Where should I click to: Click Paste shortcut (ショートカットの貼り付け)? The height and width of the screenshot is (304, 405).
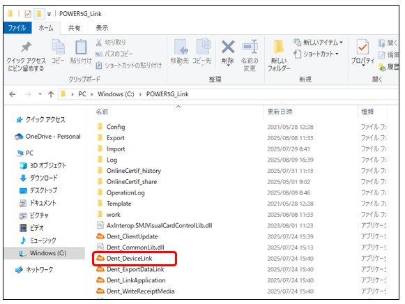point(128,66)
